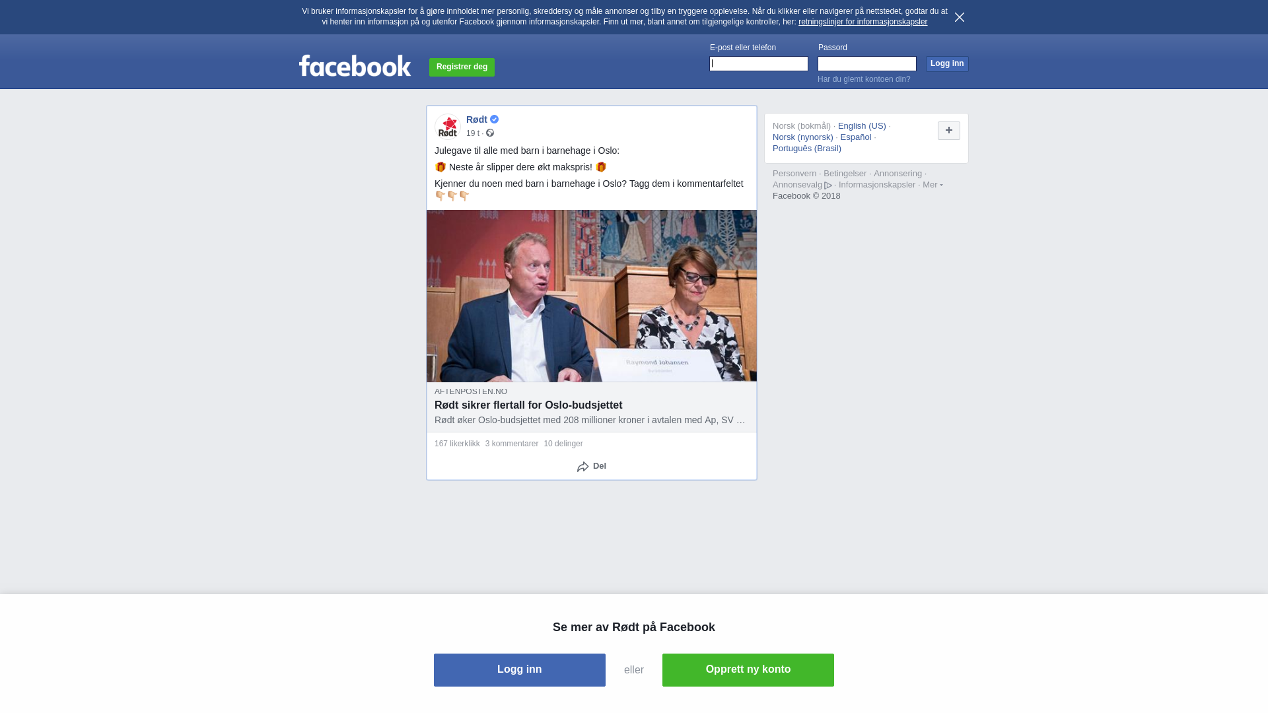Dismiss the cookie notice with the X

coord(960,17)
